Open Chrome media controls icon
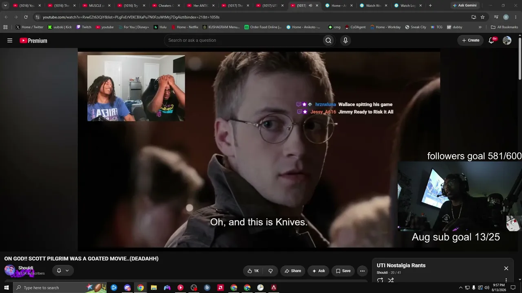This screenshot has width=522, height=293. tap(496, 17)
